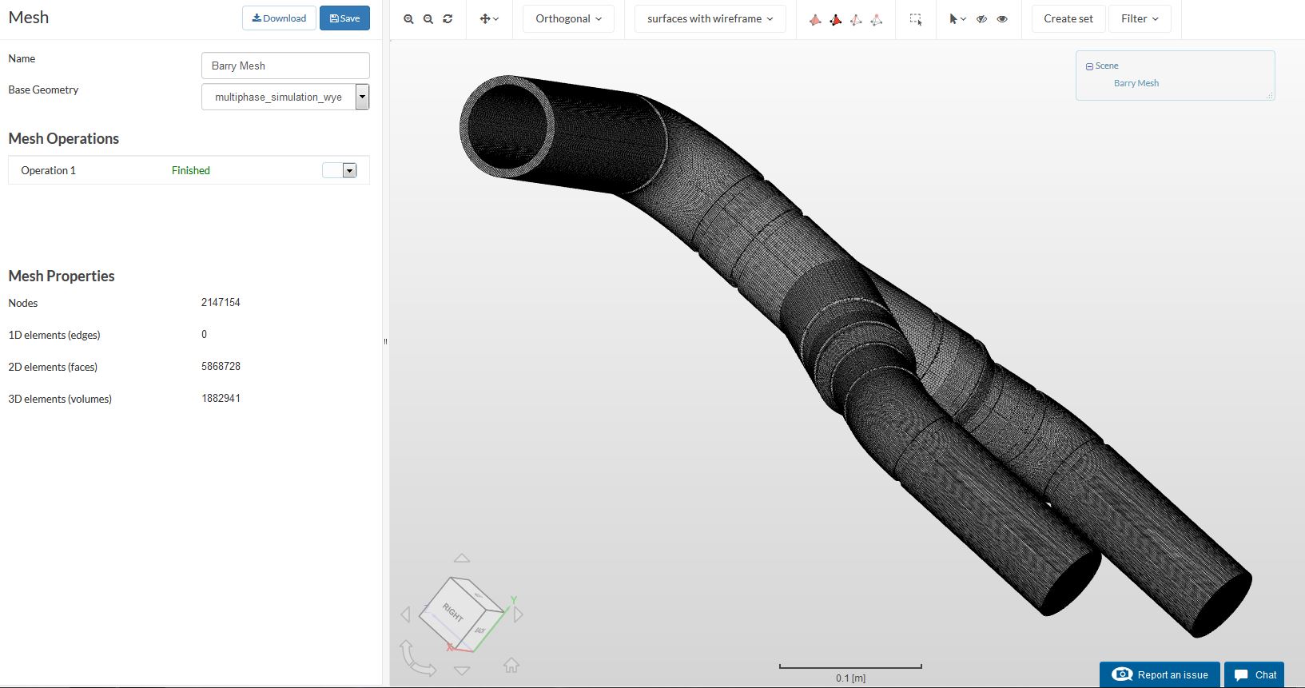Click the zoom in magnifier icon
The height and width of the screenshot is (688, 1305).
click(408, 19)
